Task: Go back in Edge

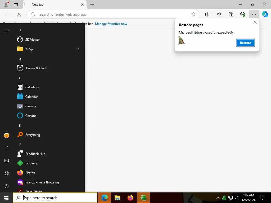Action: (7, 14)
